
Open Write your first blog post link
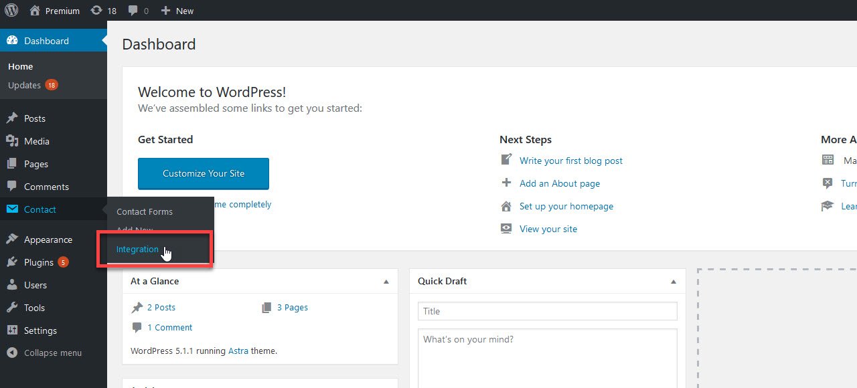click(x=571, y=161)
